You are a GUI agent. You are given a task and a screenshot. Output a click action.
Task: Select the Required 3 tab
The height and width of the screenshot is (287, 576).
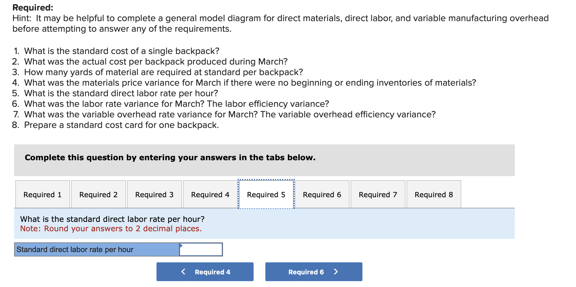pos(154,194)
